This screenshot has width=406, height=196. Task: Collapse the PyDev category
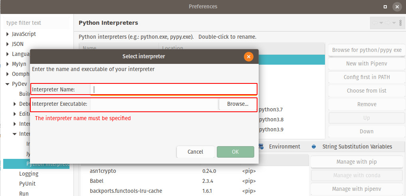[x=8, y=84]
